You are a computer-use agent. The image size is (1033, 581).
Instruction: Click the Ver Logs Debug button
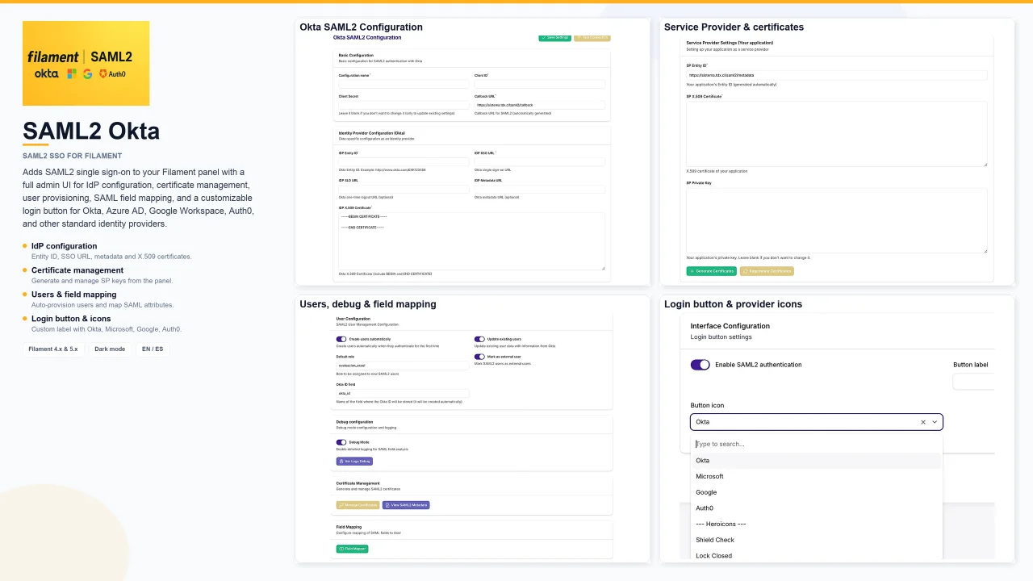click(354, 462)
